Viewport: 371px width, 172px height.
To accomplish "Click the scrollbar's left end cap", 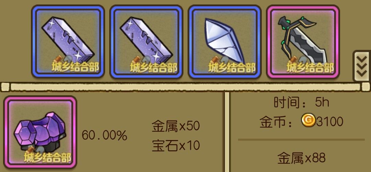I will click(5, 87).
